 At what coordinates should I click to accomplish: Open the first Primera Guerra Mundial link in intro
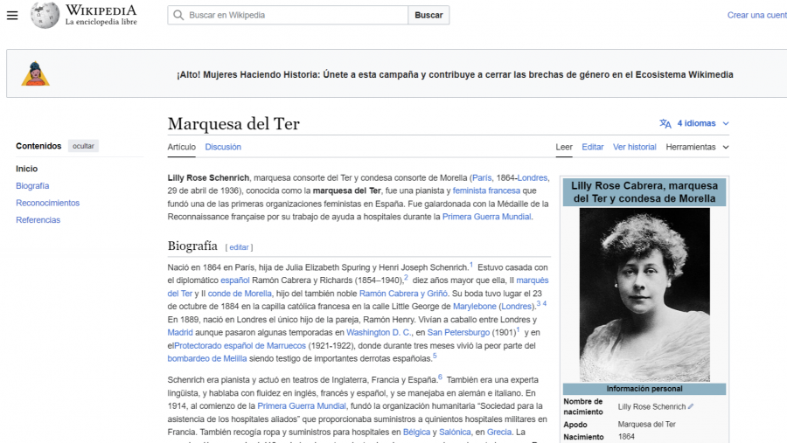(x=486, y=217)
